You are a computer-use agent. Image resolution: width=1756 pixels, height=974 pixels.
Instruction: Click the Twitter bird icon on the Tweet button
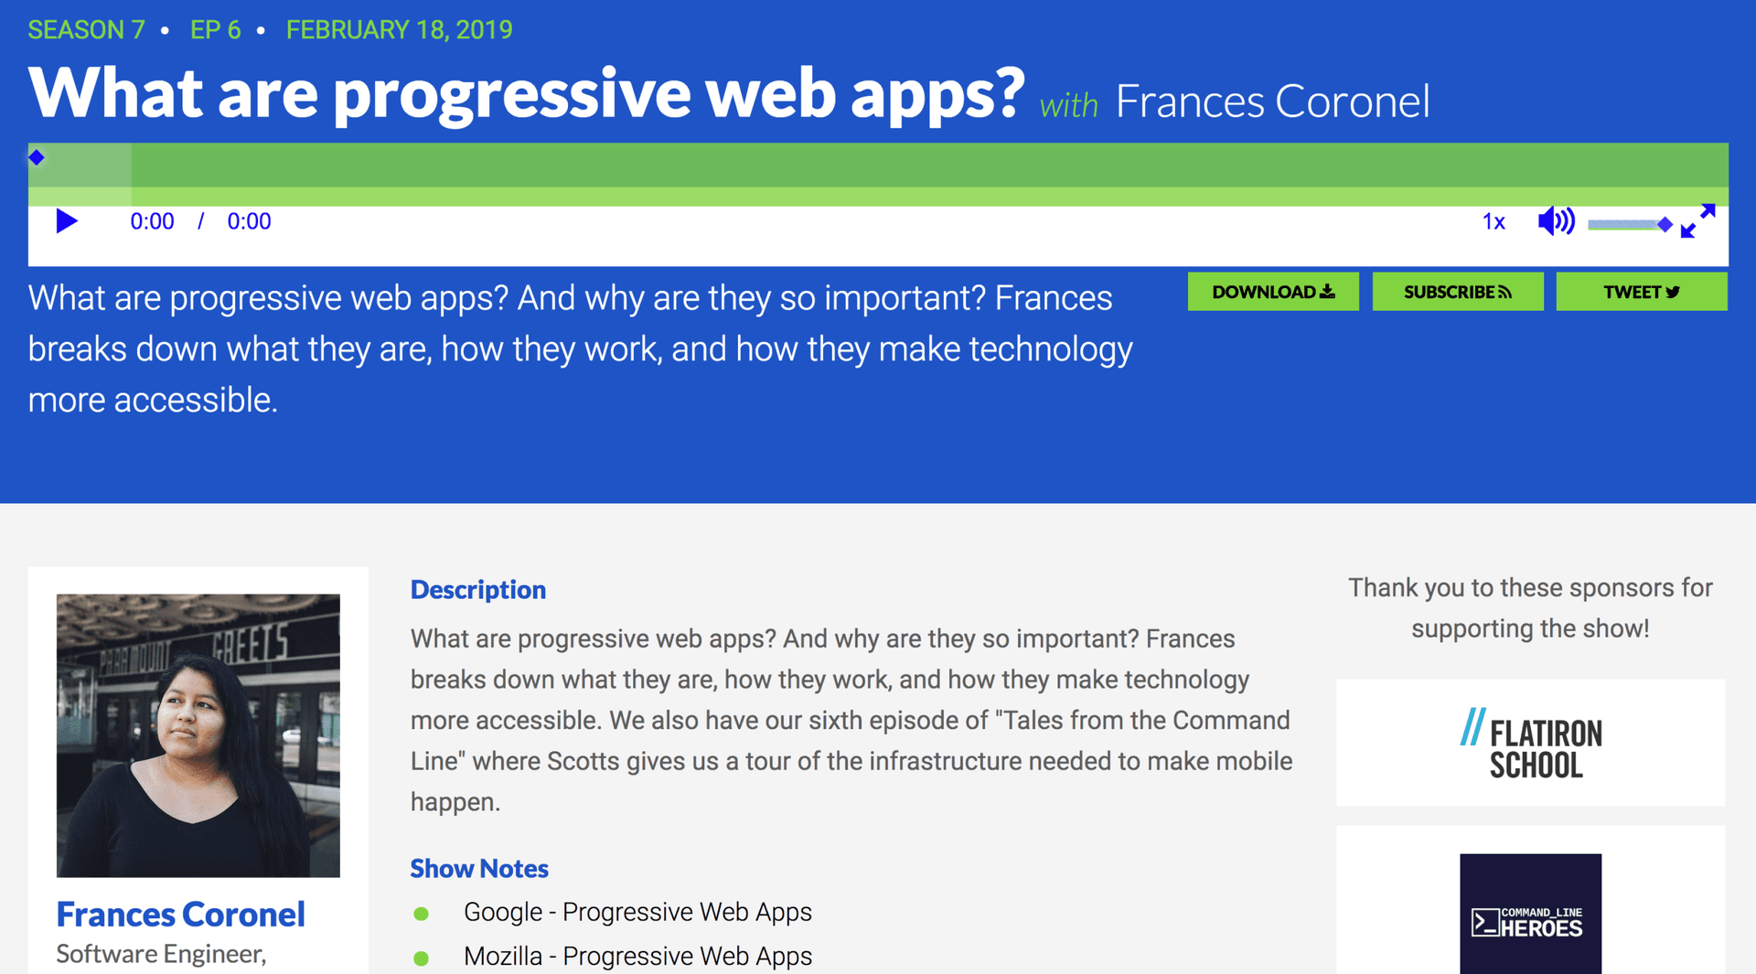pyautogui.click(x=1675, y=291)
